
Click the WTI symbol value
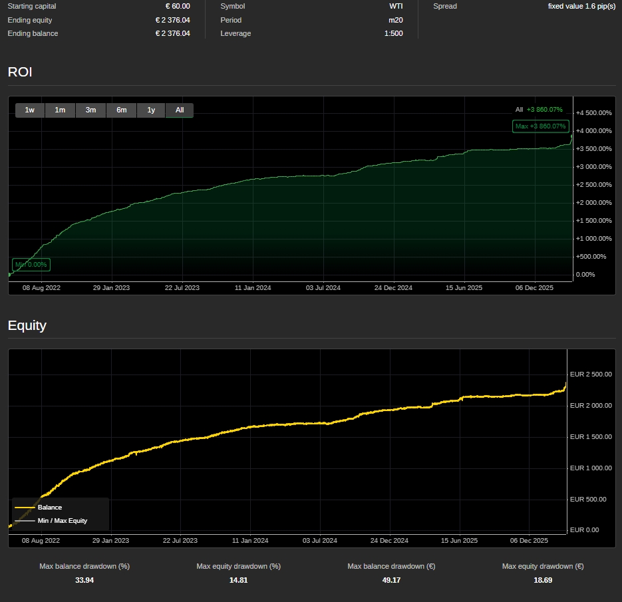coord(396,6)
